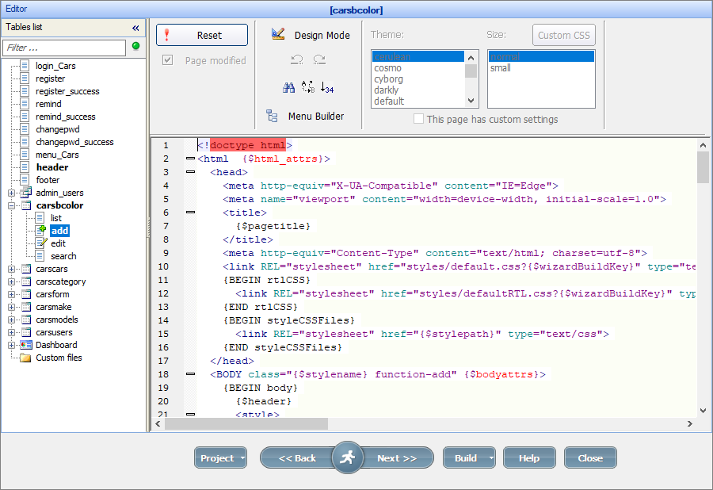The width and height of the screenshot is (713, 490).
Task: Switch to Design Mode using the pencil icon
Action: pos(279,33)
